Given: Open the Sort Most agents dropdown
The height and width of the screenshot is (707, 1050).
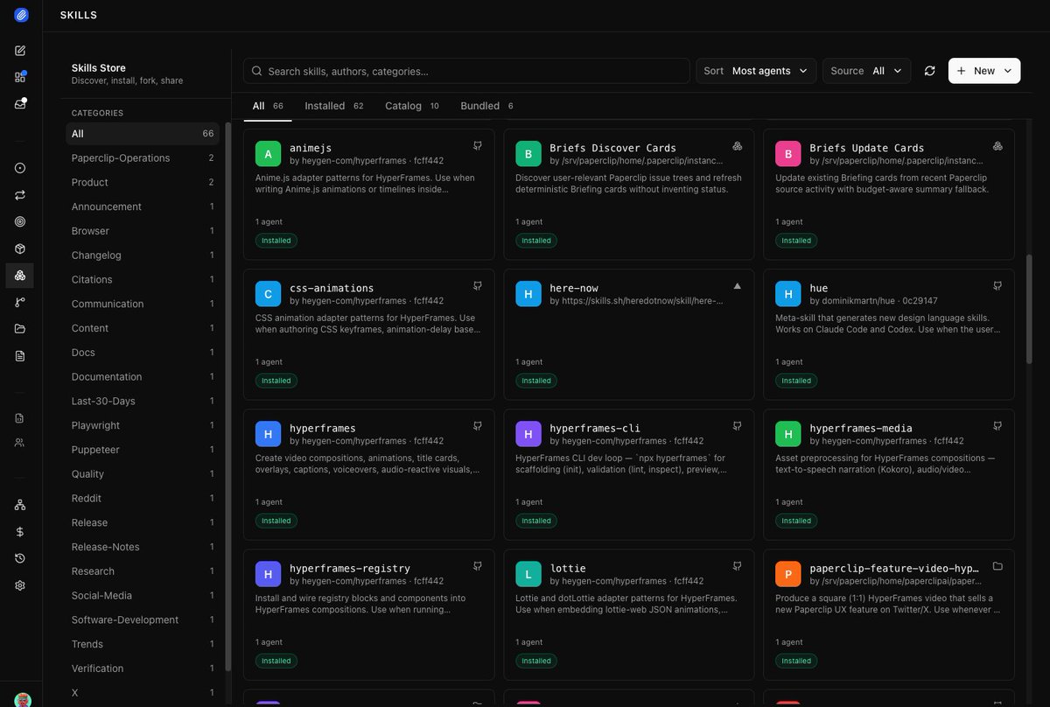Looking at the screenshot, I should point(756,71).
